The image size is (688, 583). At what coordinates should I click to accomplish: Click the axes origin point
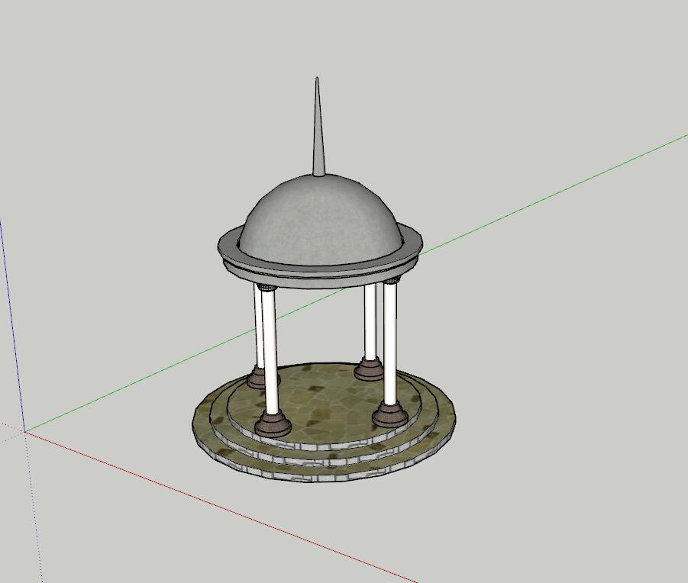[25, 432]
